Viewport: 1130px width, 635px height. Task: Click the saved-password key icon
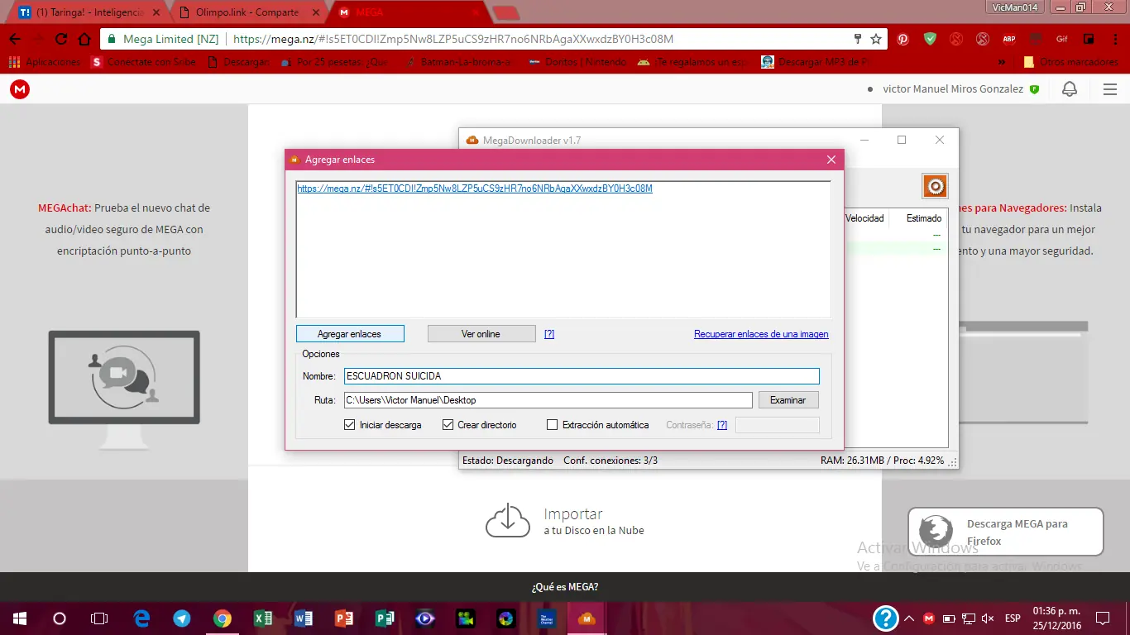click(858, 39)
